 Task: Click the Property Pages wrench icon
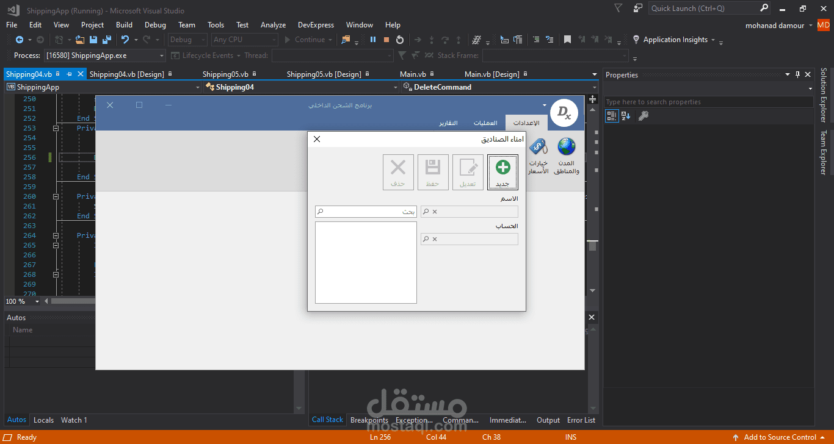[643, 116]
